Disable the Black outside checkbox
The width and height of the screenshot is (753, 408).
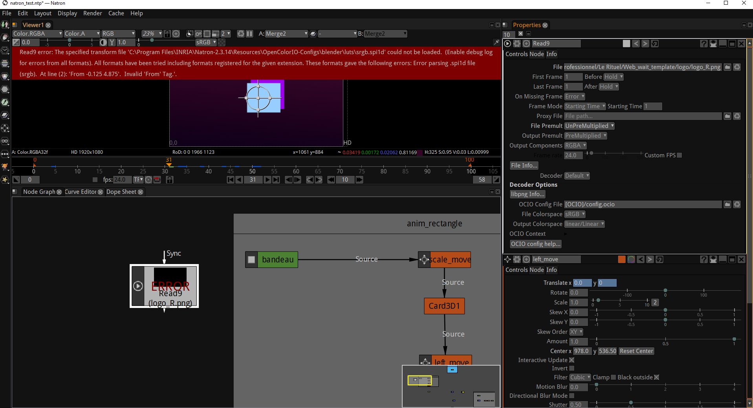(656, 377)
